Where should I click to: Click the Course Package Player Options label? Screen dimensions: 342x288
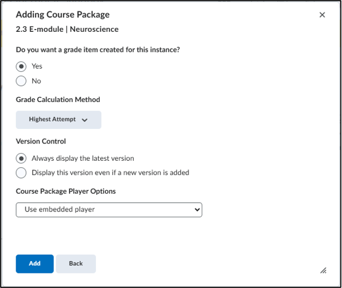tap(66, 191)
